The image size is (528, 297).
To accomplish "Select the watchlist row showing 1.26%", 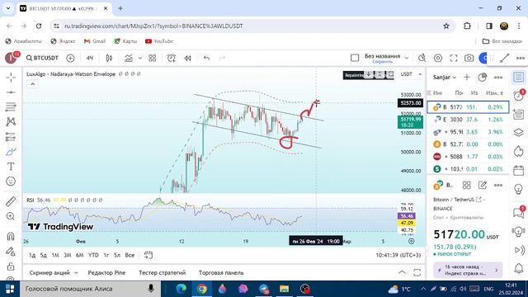I will pyautogui.click(x=468, y=119).
